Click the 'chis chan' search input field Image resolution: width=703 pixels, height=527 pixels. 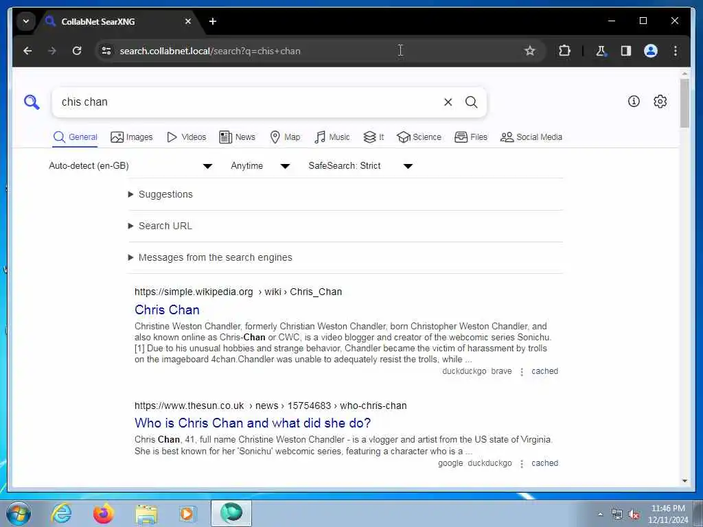246,102
